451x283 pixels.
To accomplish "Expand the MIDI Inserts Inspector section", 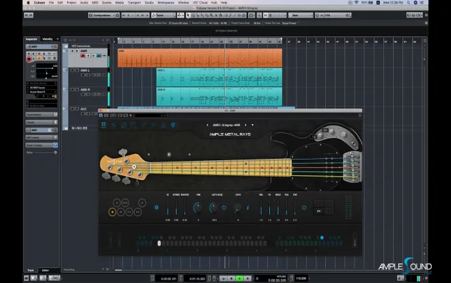I will point(42,138).
